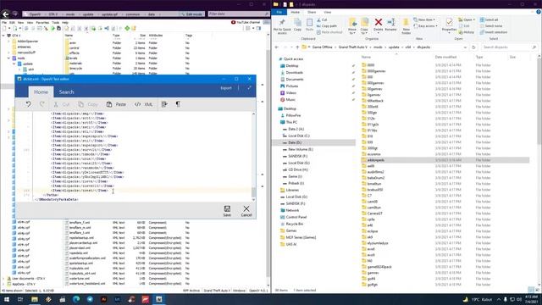The height and width of the screenshot is (305, 542).
Task: Create a New folder in Explorer
Action: (406, 26)
